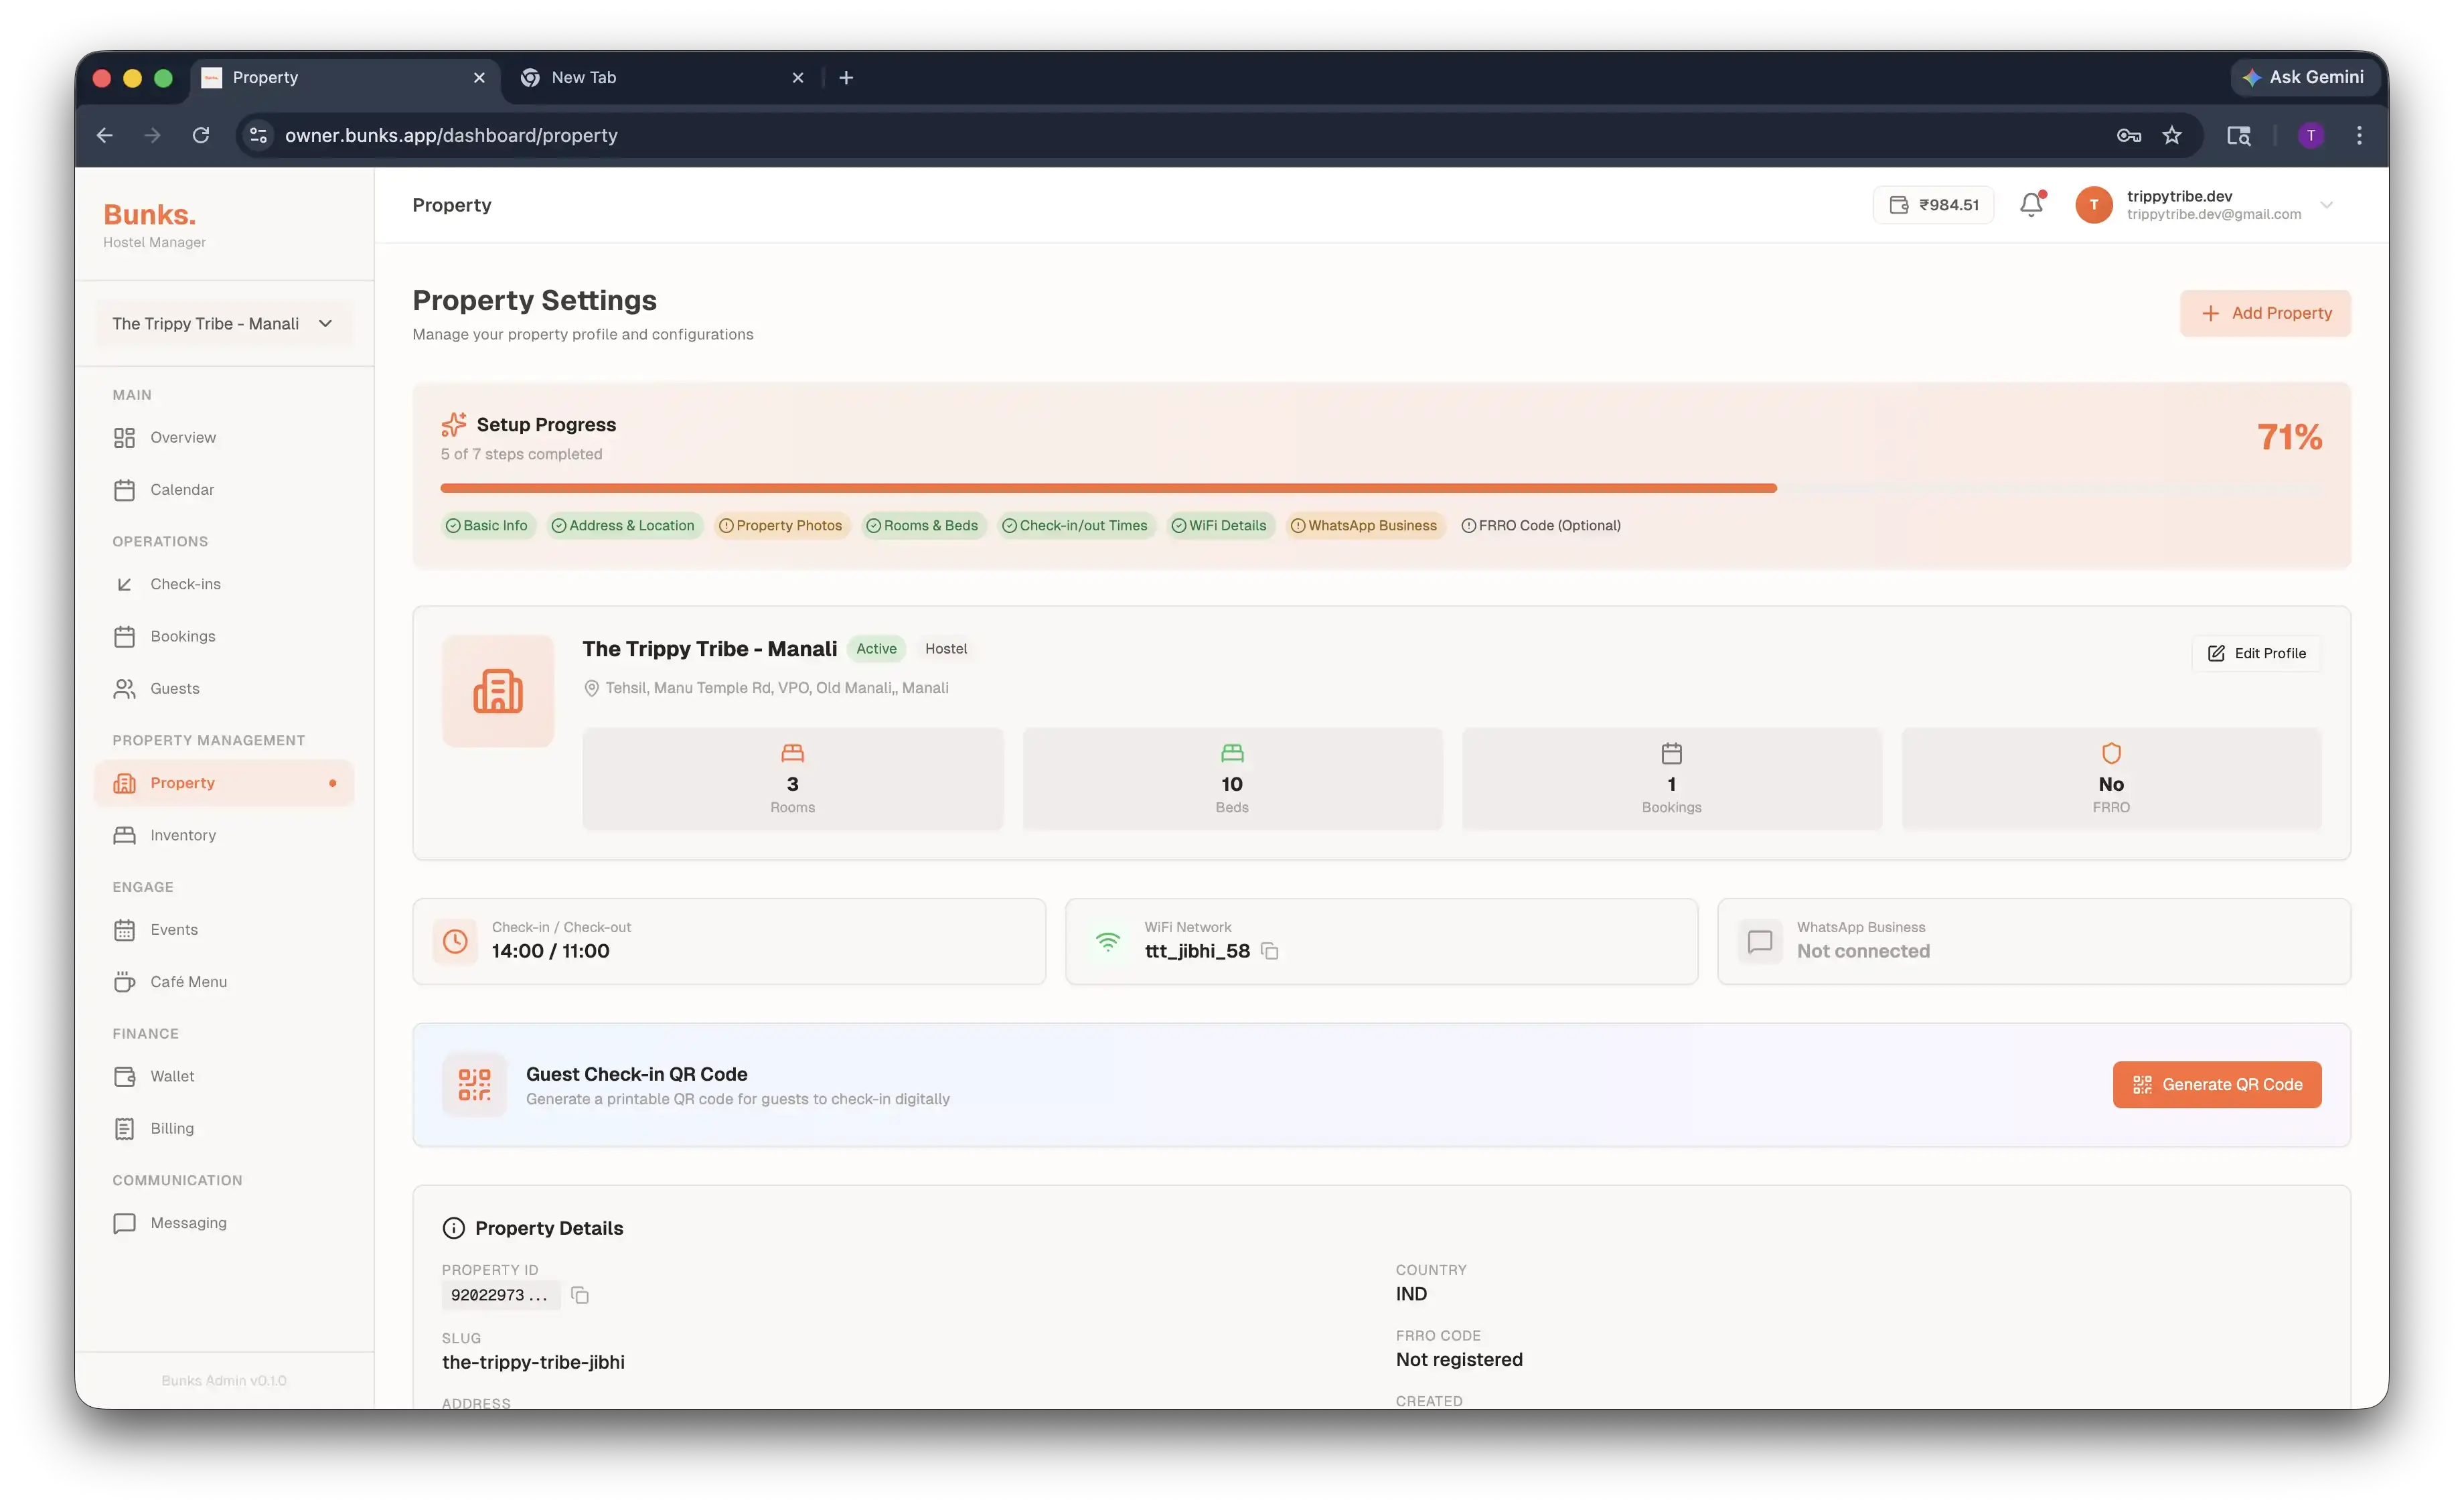Open Overview in the sidebar
The image size is (2464, 1508).
(x=224, y=437)
